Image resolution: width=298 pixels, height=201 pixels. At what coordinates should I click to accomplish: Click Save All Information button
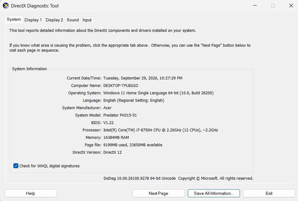tap(214, 193)
